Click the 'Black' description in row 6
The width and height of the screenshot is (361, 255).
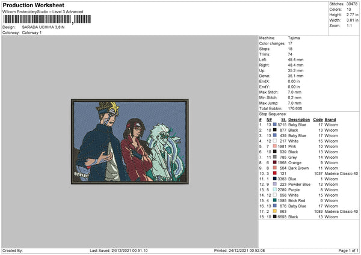tap(293, 152)
